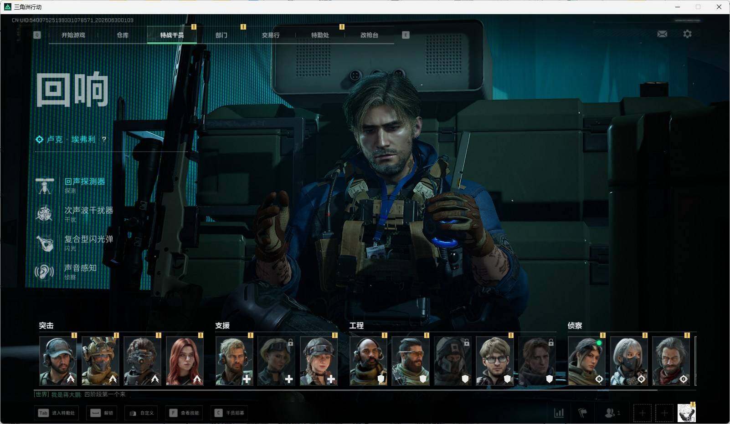This screenshot has height=424, width=730.
Task: Select the 复合型闪光弹 skill icon
Action: click(45, 243)
